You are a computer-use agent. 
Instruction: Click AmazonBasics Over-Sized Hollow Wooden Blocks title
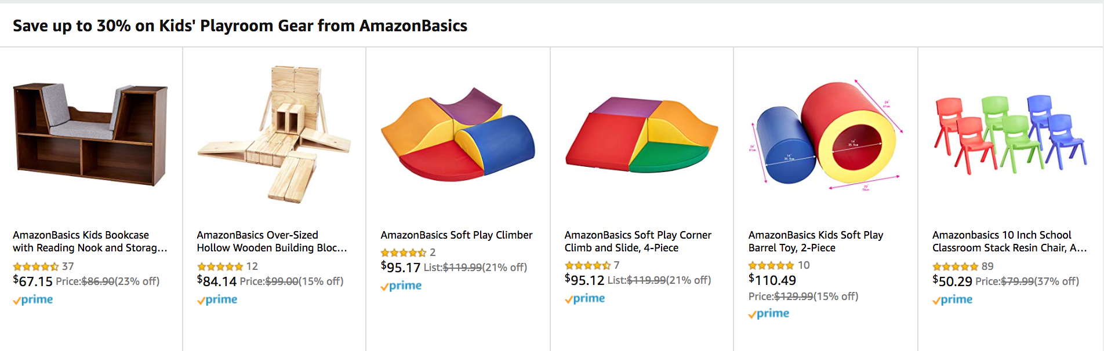click(271, 242)
